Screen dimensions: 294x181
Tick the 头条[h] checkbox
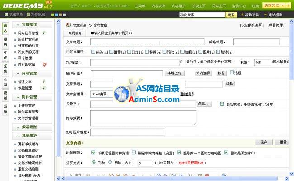pyautogui.click(x=93, y=51)
